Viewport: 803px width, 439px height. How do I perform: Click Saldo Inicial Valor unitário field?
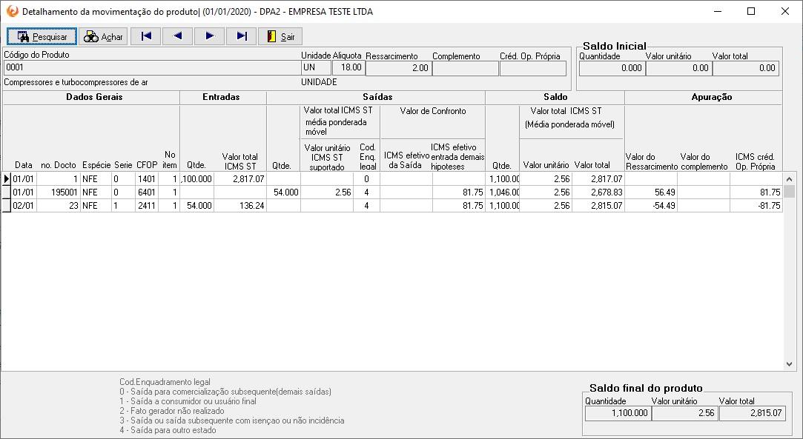pos(679,68)
